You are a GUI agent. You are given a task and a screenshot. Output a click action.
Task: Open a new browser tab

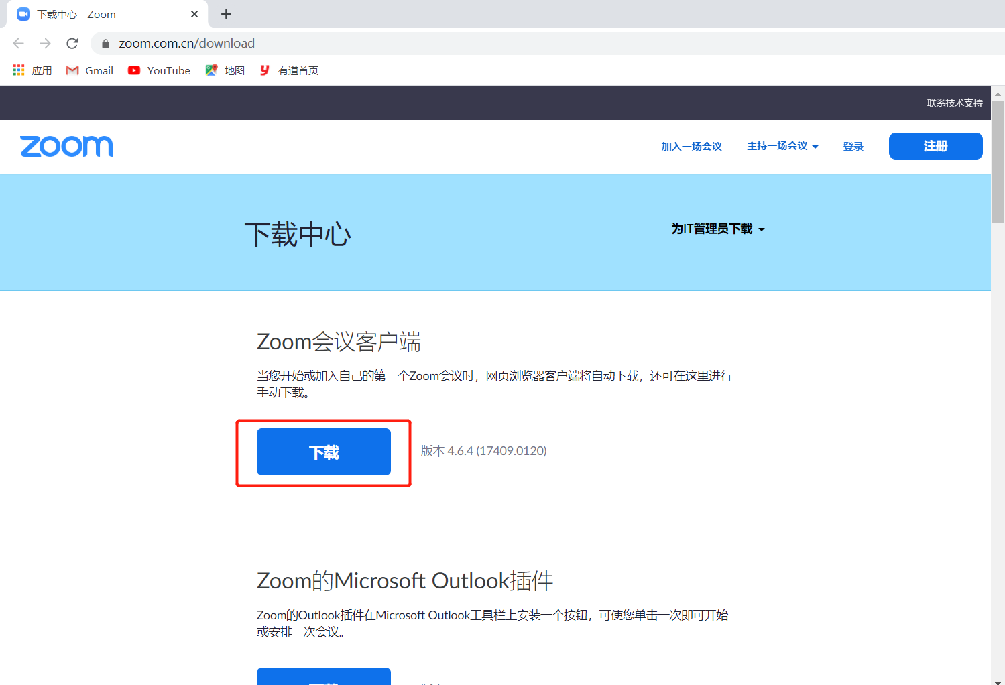[227, 14]
